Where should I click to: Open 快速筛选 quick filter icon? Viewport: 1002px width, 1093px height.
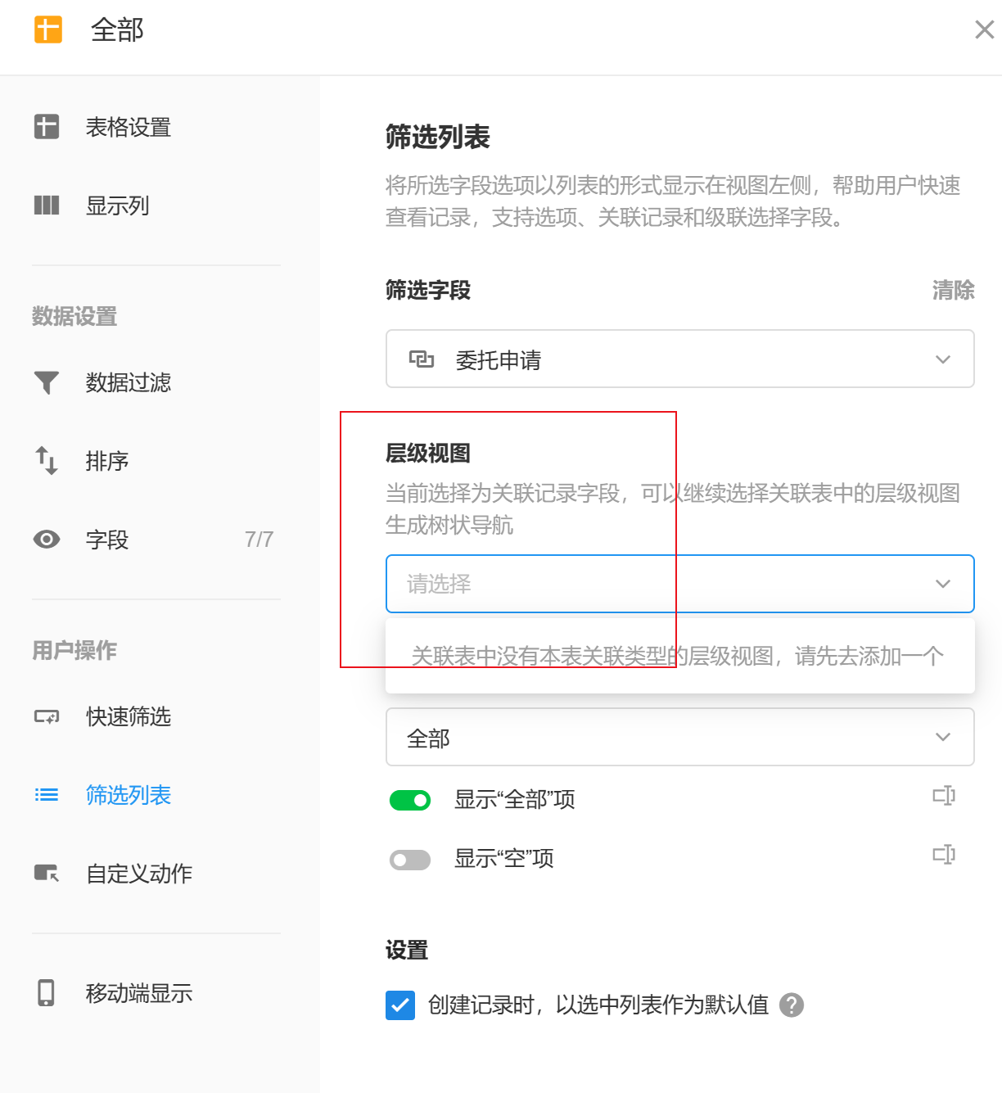(x=47, y=717)
